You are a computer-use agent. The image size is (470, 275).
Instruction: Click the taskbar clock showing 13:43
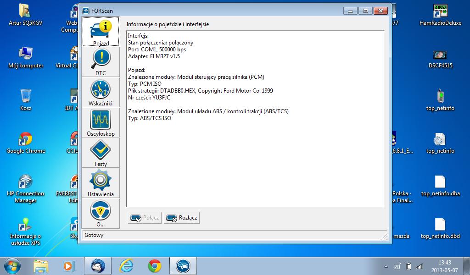pyautogui.click(x=444, y=266)
